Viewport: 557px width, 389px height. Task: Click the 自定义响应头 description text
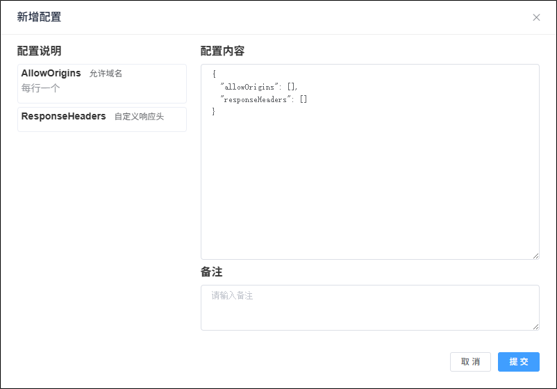point(139,117)
